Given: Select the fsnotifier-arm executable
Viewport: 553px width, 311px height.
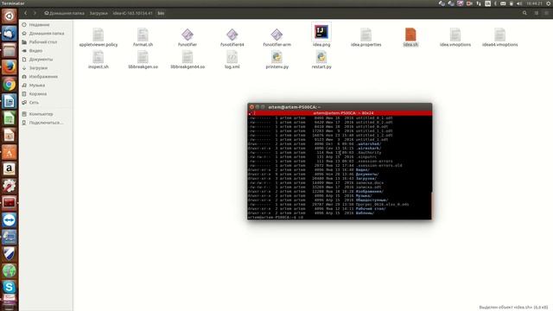Looking at the screenshot, I should [276, 37].
